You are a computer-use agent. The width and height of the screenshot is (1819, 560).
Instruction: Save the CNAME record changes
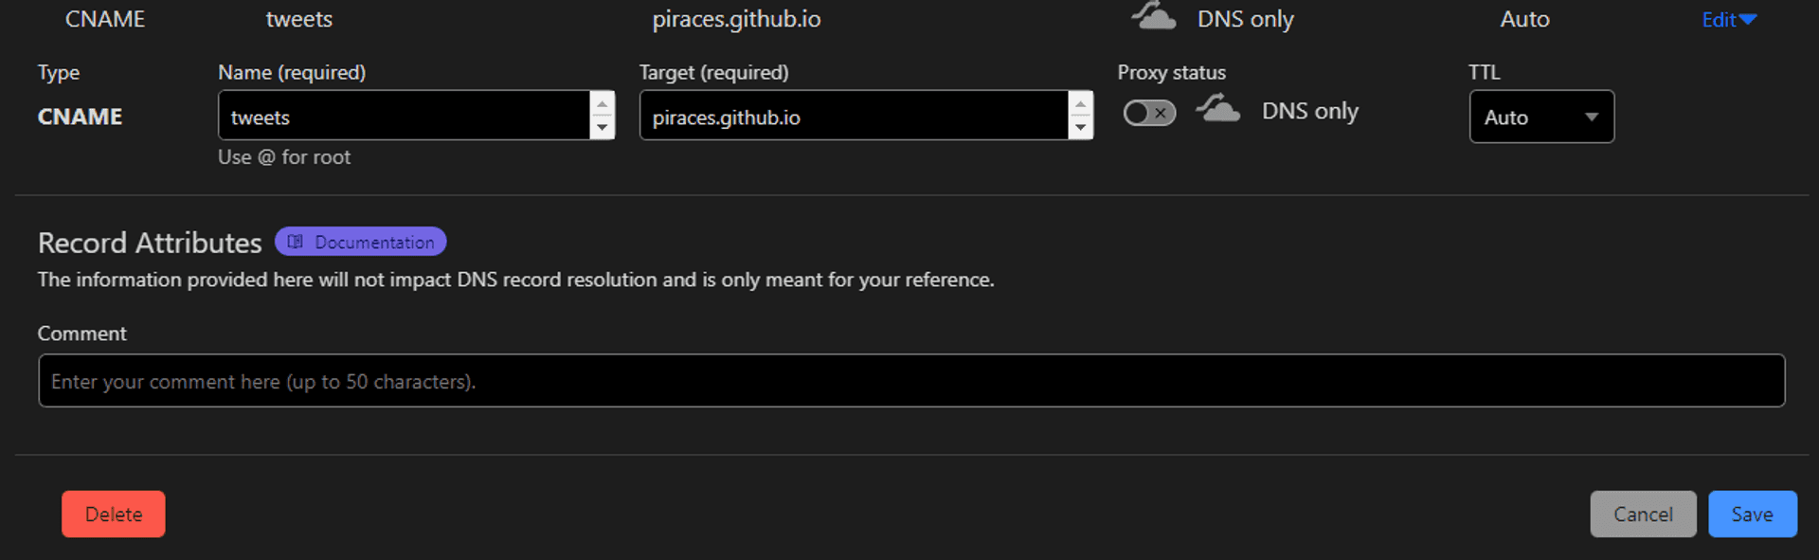[x=1752, y=514]
